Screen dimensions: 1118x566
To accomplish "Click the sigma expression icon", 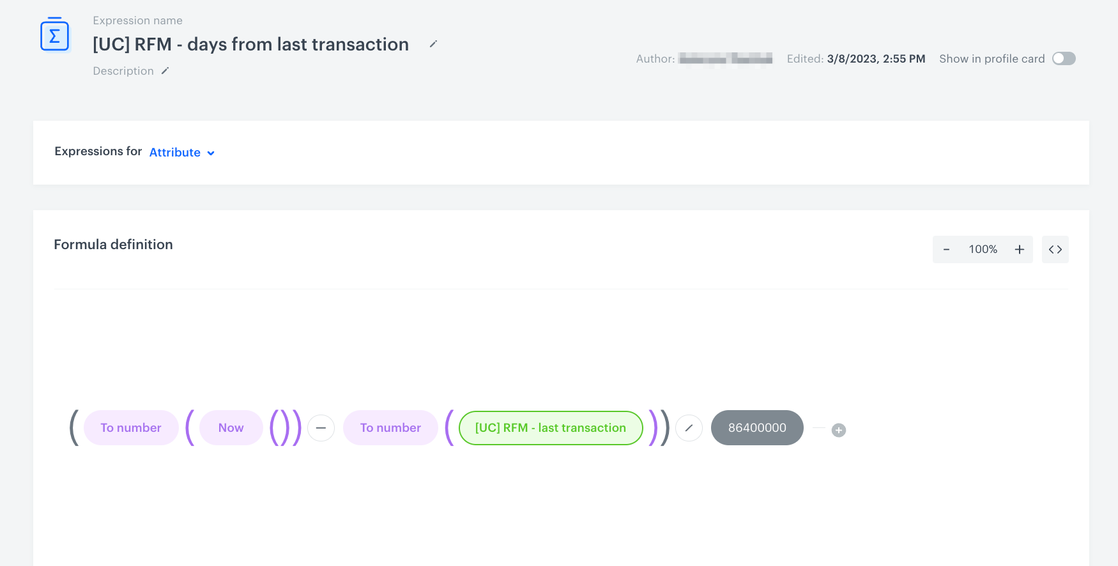I will 54,35.
